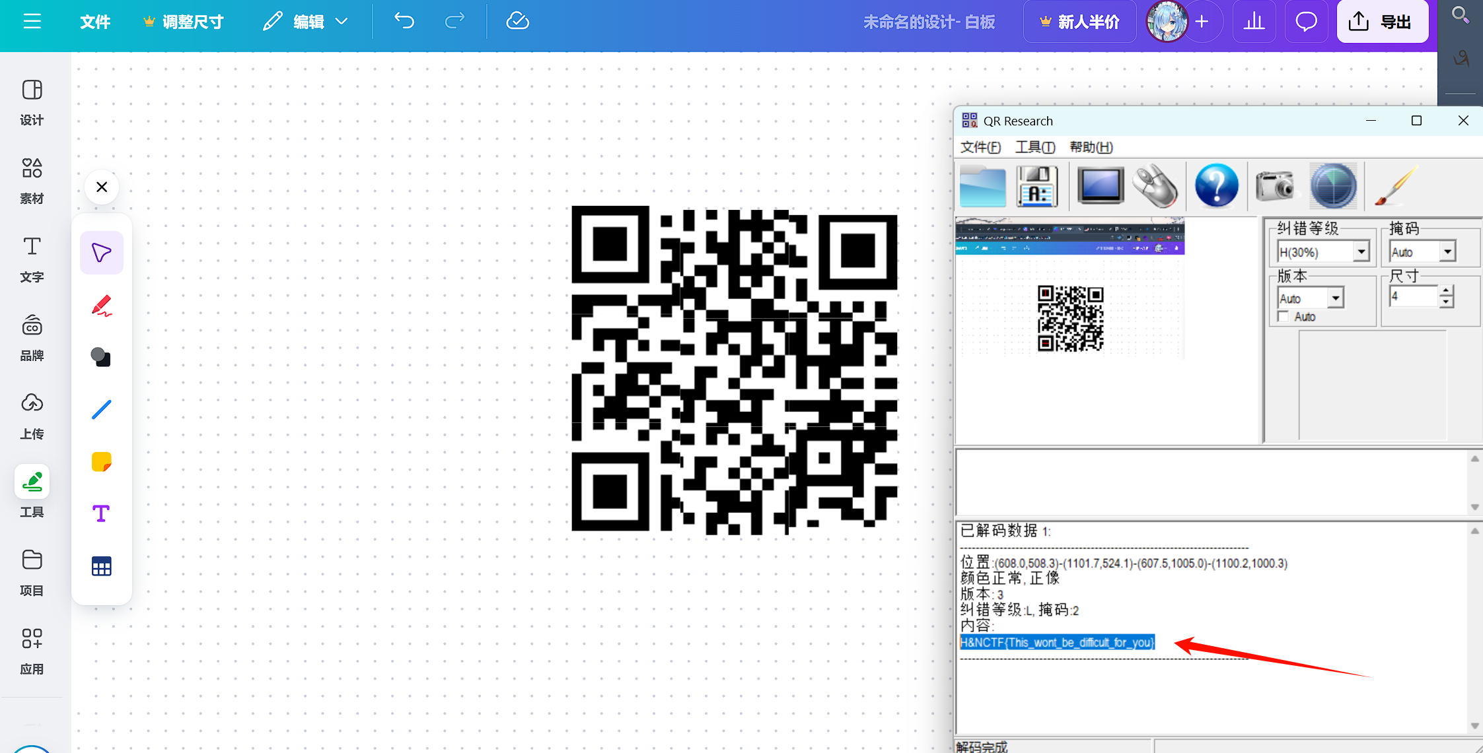Expand the 编辑 mode dropdown
The image size is (1483, 753).
pos(306,22)
